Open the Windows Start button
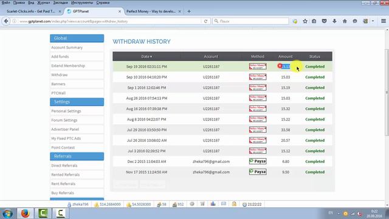The height and width of the screenshot is (219, 389). click(7, 214)
